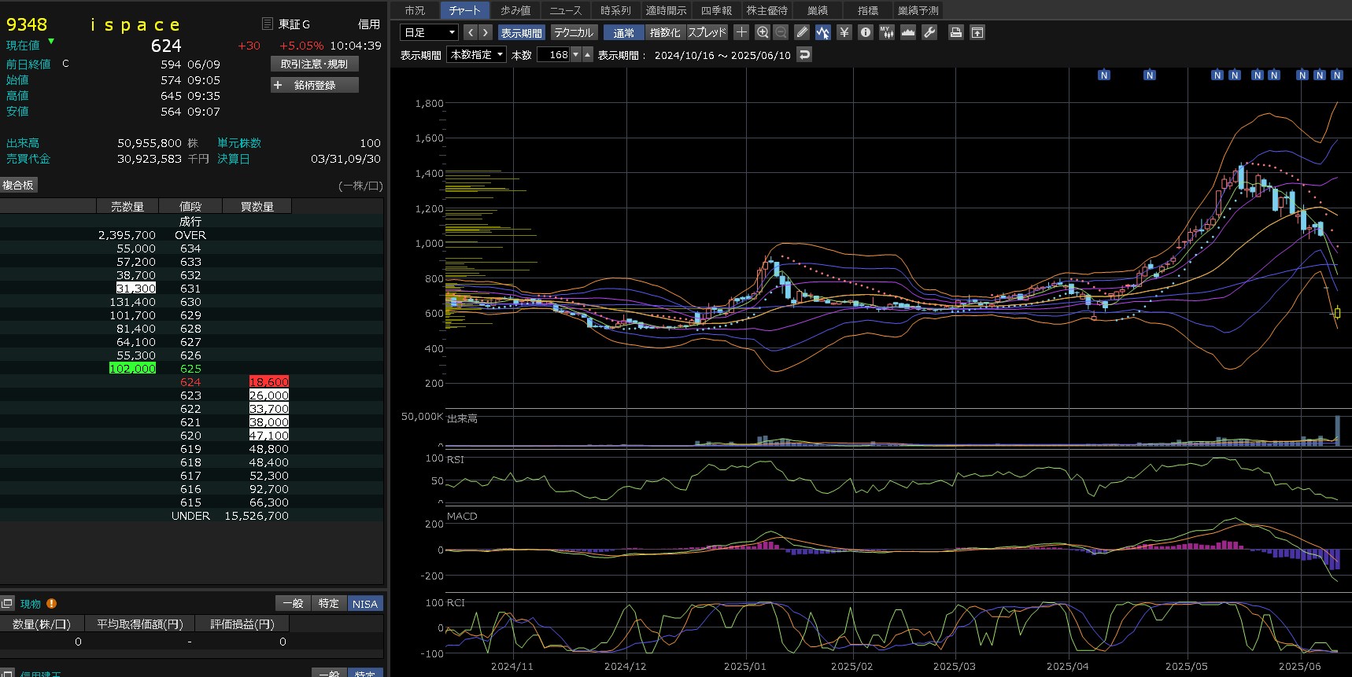Click the 取引注意・規制 button
This screenshot has width=1352, height=677.
(315, 64)
